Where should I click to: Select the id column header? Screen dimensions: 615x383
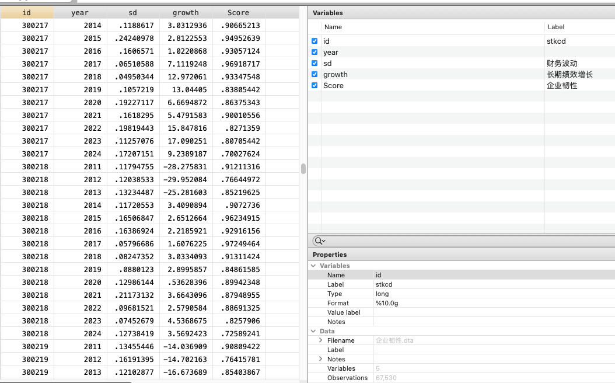click(x=27, y=12)
